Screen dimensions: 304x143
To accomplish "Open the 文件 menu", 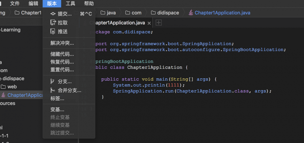I will 15,4.
